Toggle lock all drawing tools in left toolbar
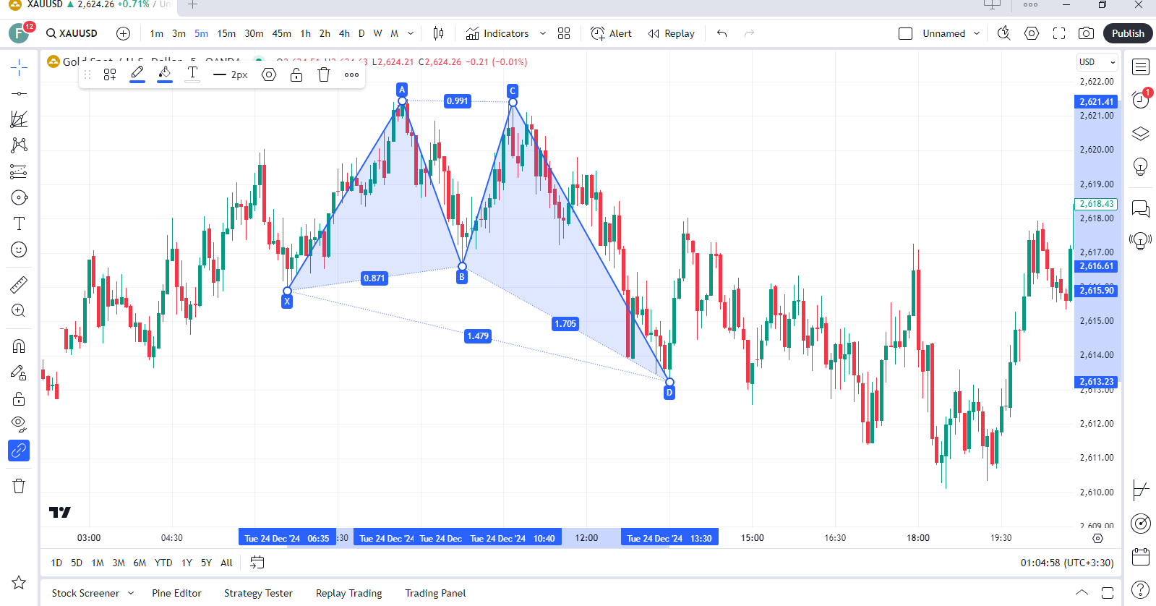Image resolution: width=1156 pixels, height=606 pixels. (x=19, y=398)
